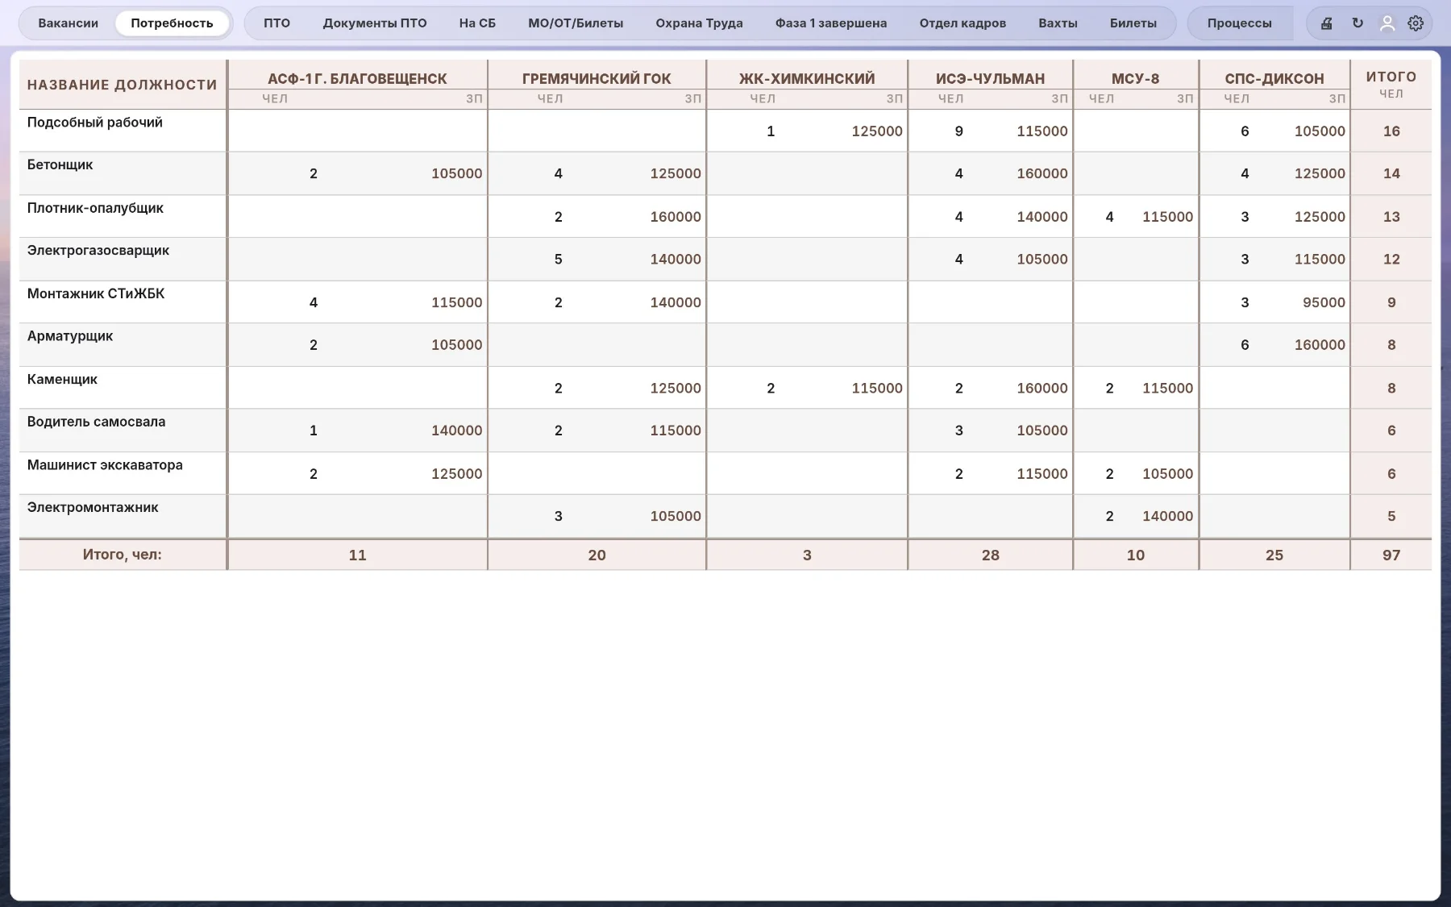
Task: Select the Монтажник СТиЖБК row name
Action: (x=95, y=293)
